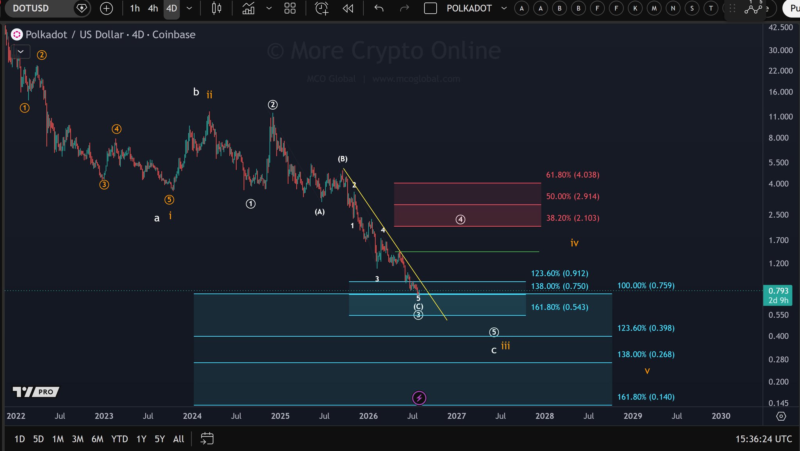
Task: Expand the favorite indicators dropdown arrow
Action: 269,8
